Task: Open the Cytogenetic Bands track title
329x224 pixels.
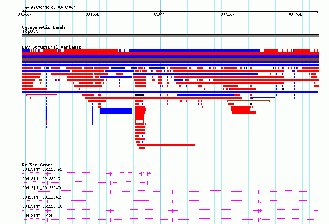Action: point(44,27)
